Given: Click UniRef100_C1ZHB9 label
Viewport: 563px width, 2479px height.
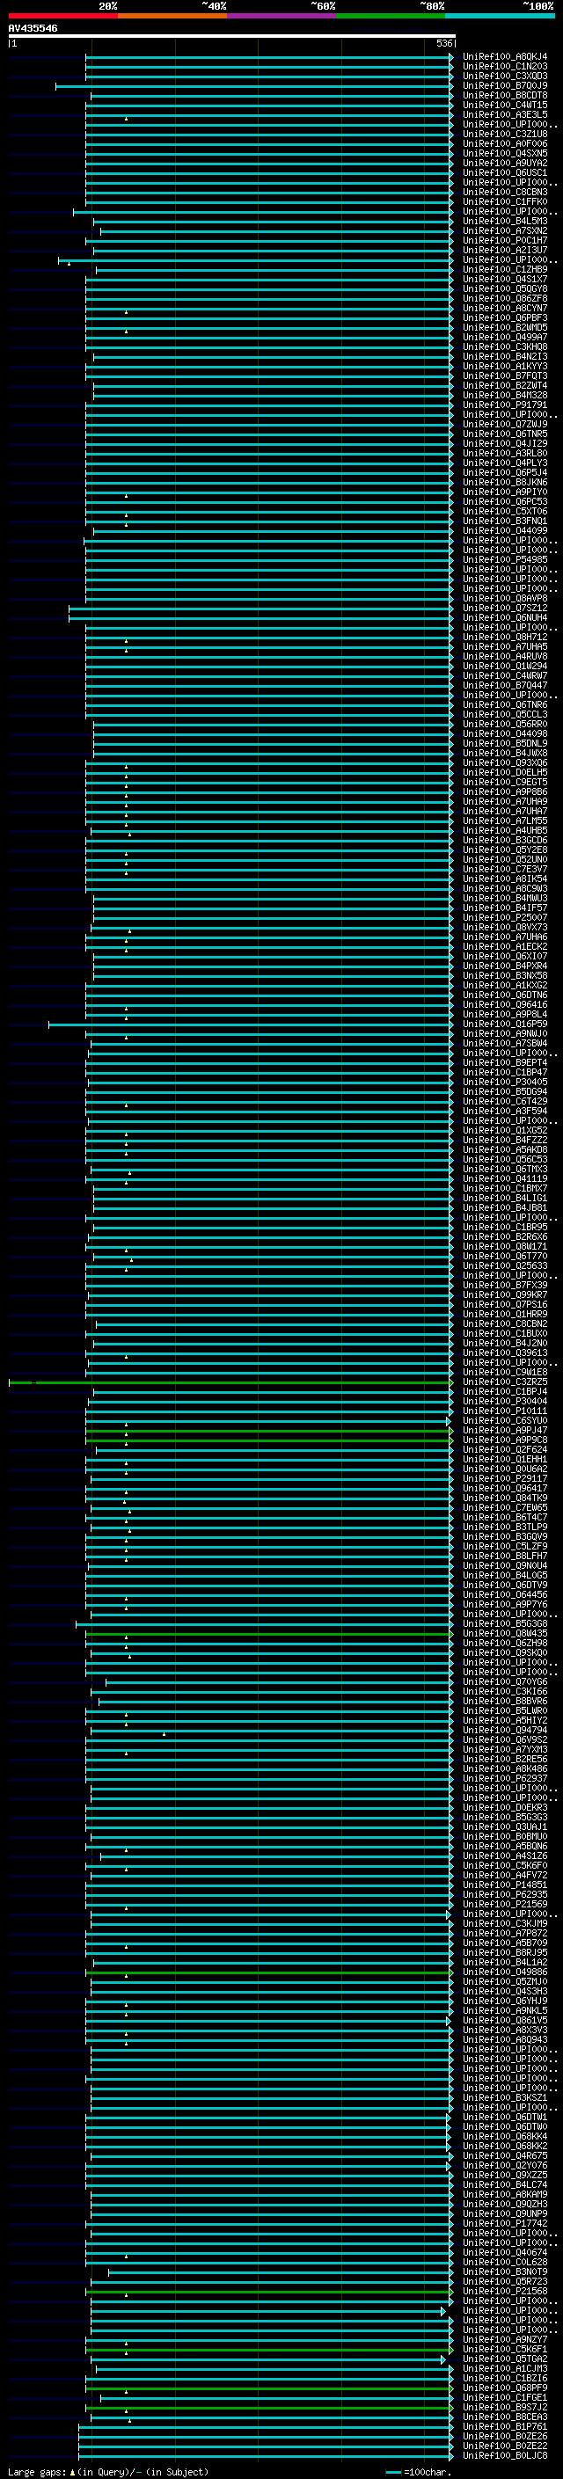Looking at the screenshot, I should pyautogui.click(x=505, y=269).
